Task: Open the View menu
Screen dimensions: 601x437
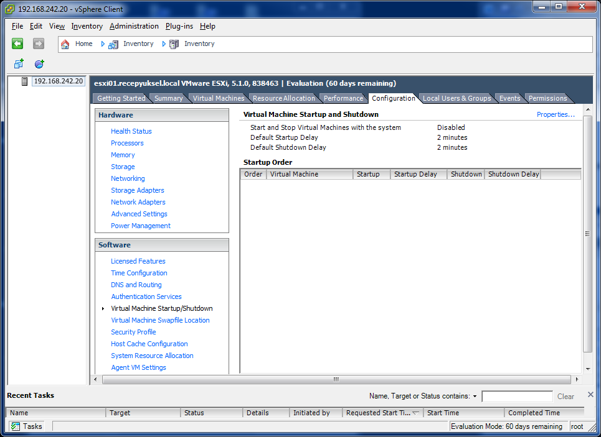Action: [x=57, y=26]
